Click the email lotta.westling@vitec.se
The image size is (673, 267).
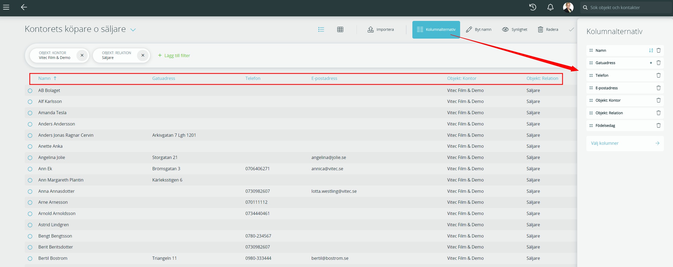click(x=334, y=191)
